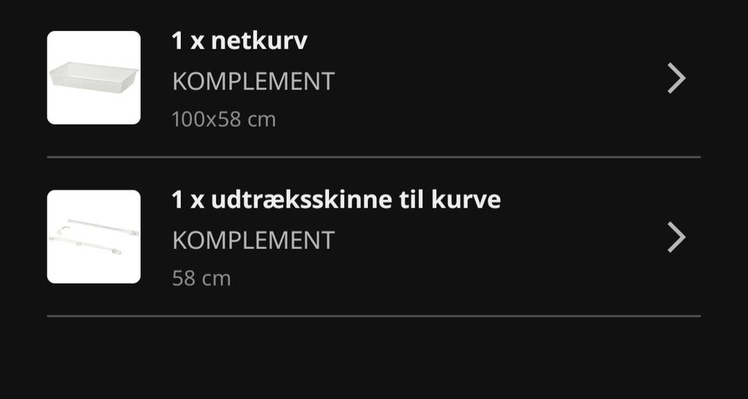View details via arrow beside 58 cm rail item

[x=676, y=237]
